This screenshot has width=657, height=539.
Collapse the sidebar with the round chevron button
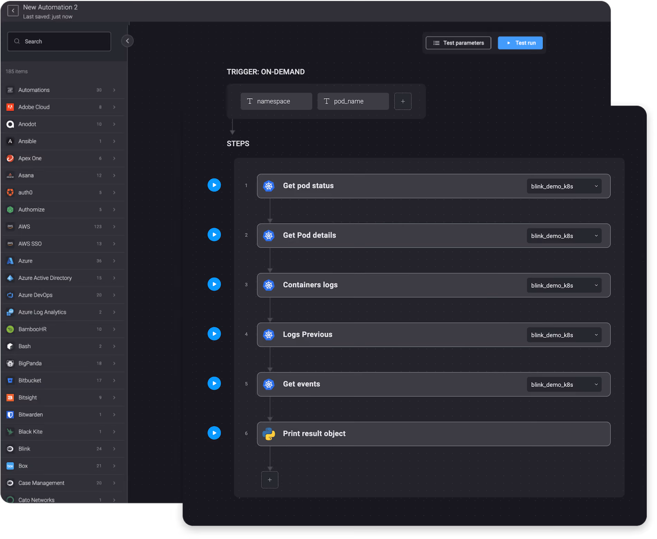point(127,41)
